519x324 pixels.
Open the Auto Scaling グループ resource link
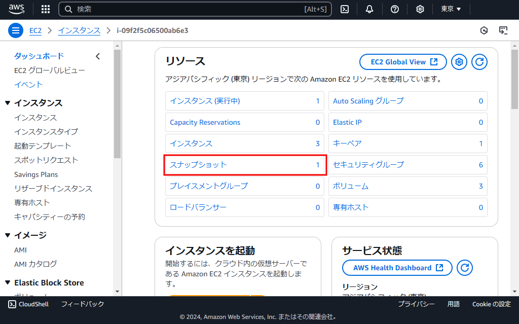click(368, 101)
